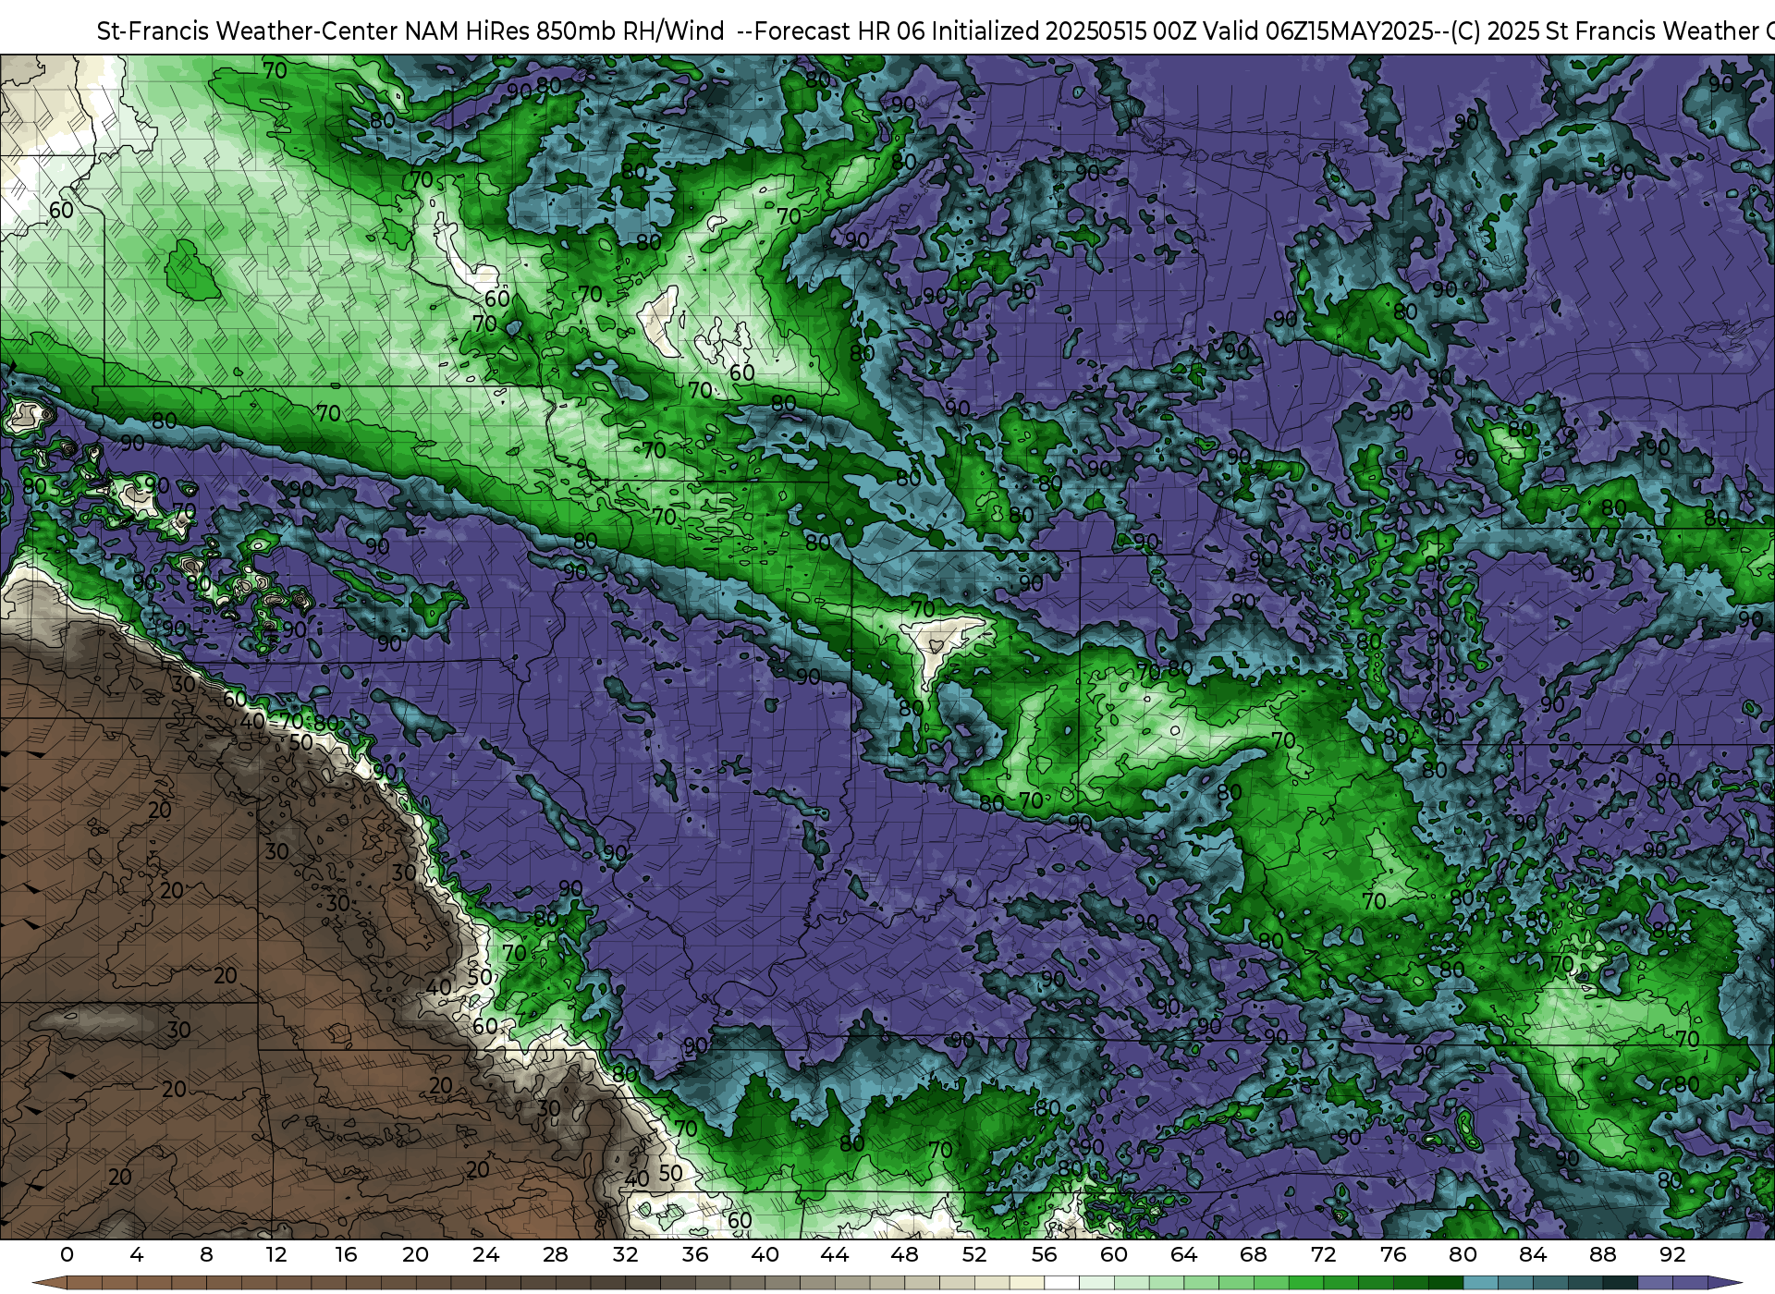Screen dimensions: 1775x1294
Task: Click the colorbar scale label "72"
Action: (x=1323, y=1255)
